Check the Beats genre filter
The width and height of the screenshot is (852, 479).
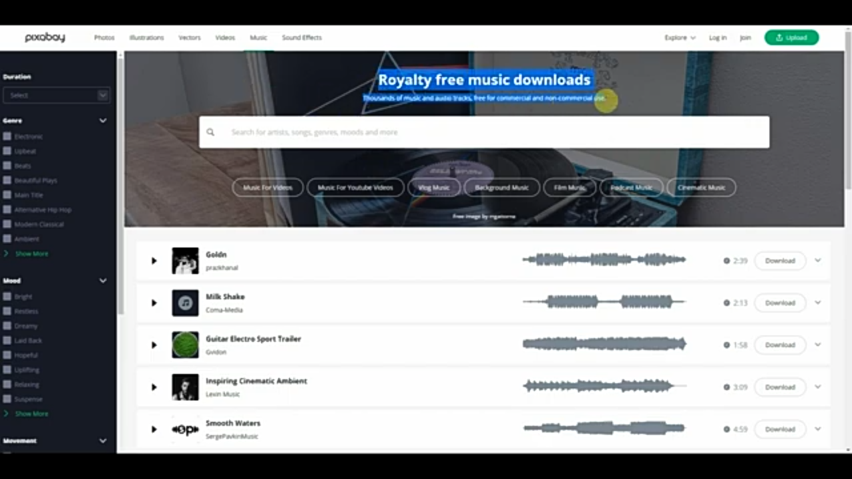[x=7, y=166]
